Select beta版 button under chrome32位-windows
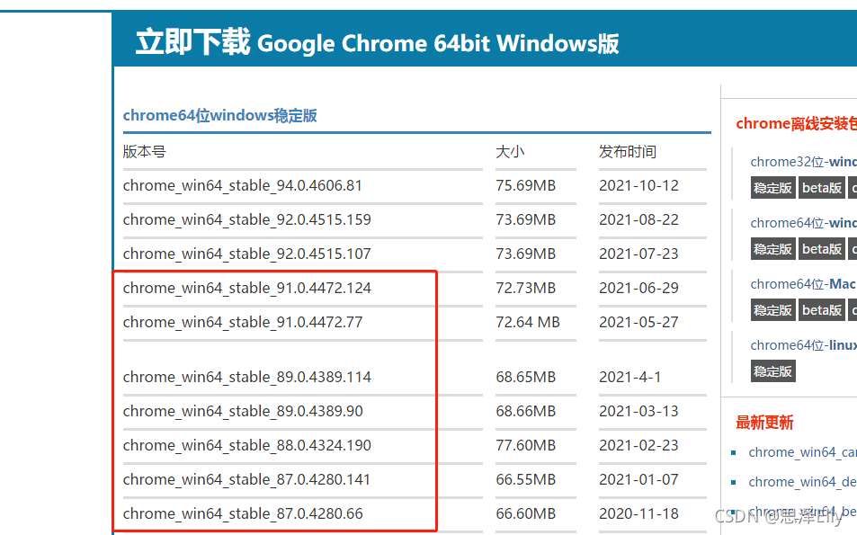Screen dimensions: 857x535 tap(822, 188)
